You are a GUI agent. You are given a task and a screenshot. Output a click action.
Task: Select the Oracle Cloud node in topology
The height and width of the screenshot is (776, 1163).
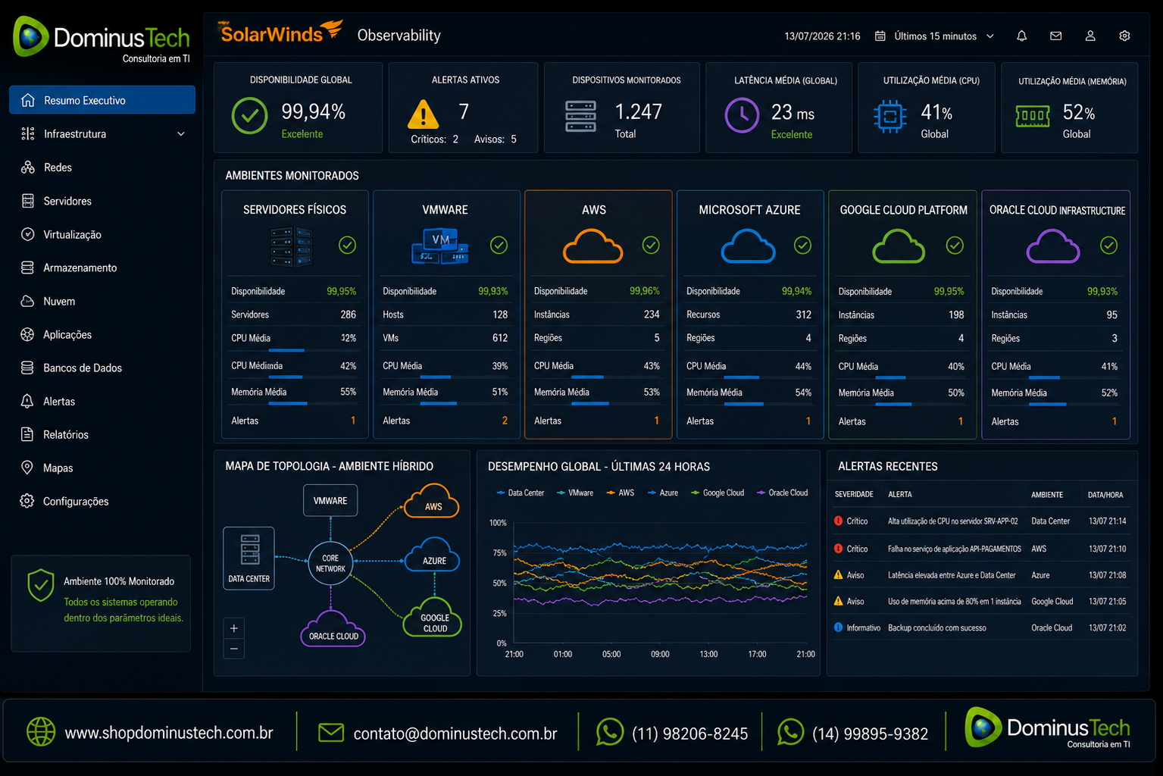(x=333, y=630)
